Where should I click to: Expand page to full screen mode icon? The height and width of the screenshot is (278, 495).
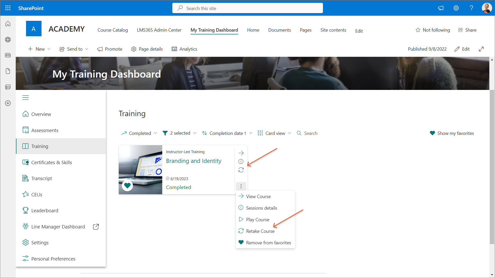pos(481,49)
